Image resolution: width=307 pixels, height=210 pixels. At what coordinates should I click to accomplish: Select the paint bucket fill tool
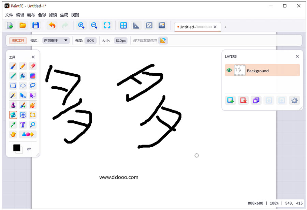point(23,76)
